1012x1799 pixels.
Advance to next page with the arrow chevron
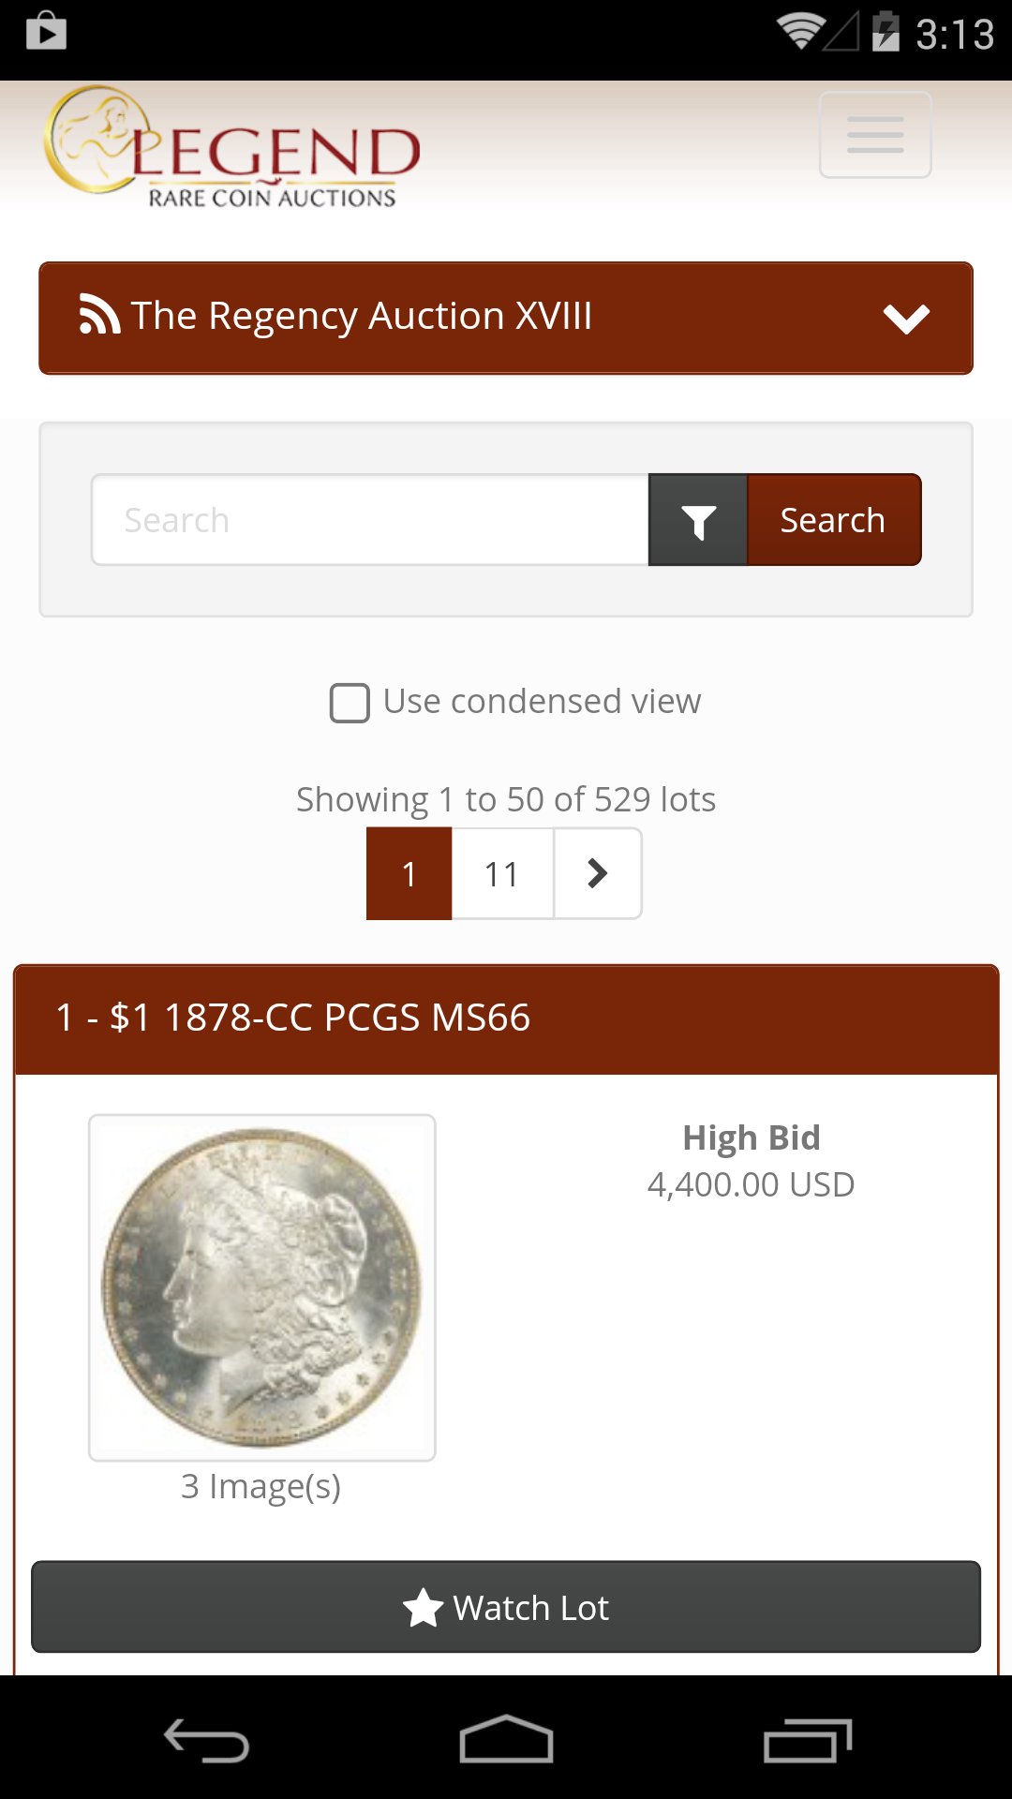[597, 872]
